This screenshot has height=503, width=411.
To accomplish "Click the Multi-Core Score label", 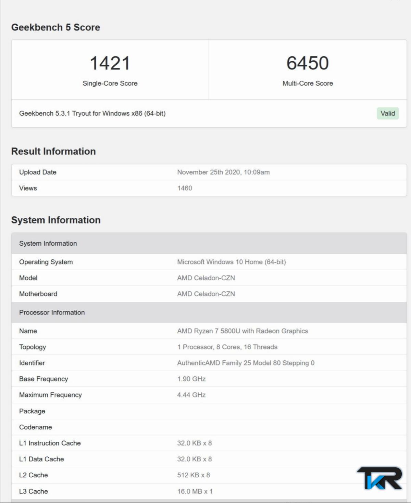I will tap(308, 83).
